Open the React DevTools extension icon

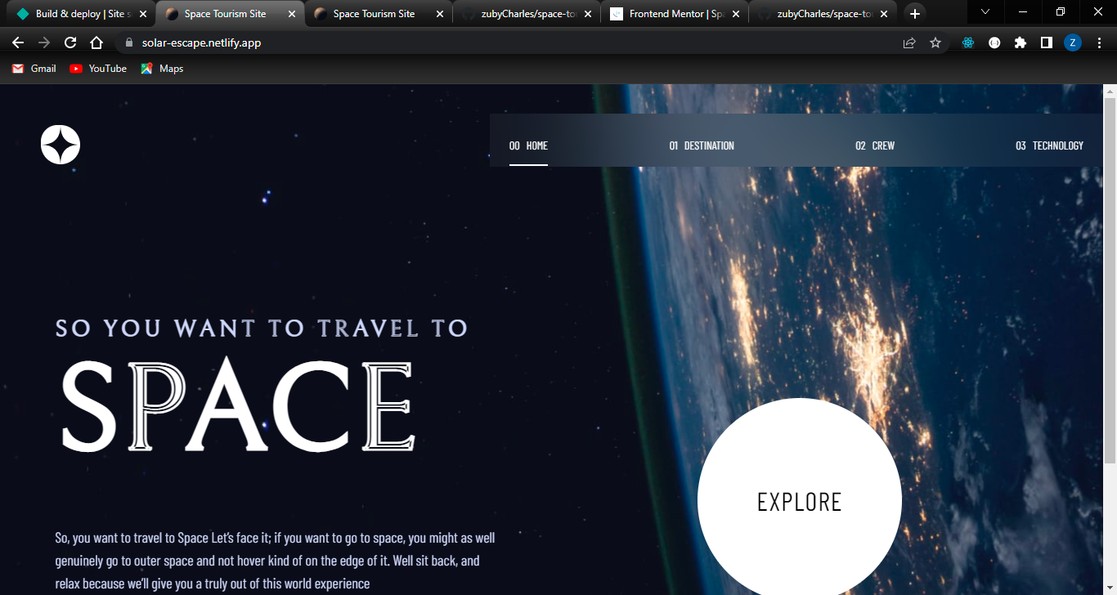(967, 42)
